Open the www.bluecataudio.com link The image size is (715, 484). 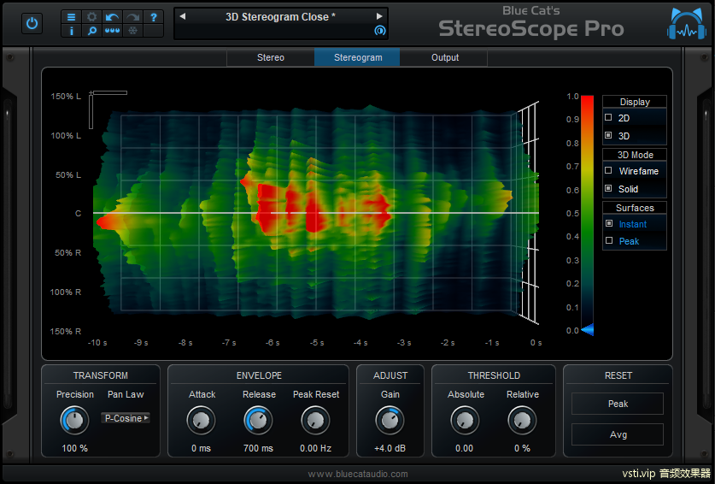357,474
